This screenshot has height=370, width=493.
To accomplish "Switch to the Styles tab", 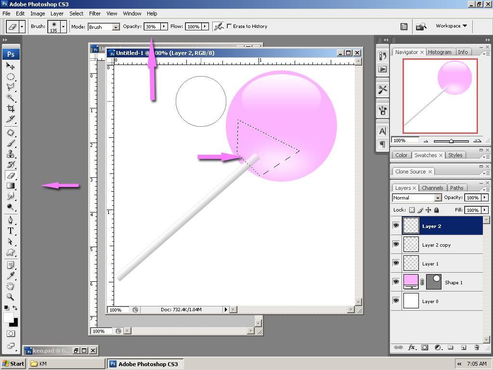I will 455,155.
